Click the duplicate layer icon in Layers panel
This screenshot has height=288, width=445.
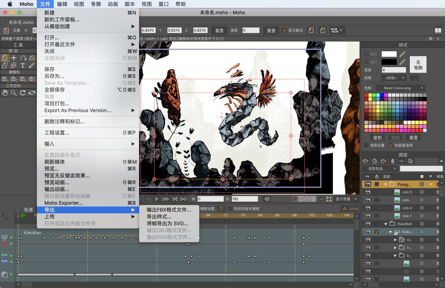point(375,161)
